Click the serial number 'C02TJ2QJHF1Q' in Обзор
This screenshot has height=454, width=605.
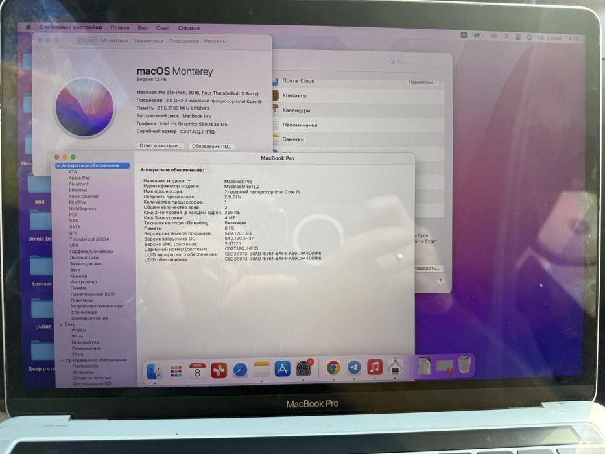197,132
